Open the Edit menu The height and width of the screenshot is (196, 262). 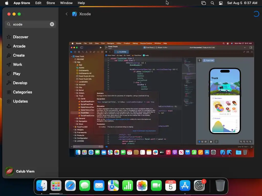(38, 3)
